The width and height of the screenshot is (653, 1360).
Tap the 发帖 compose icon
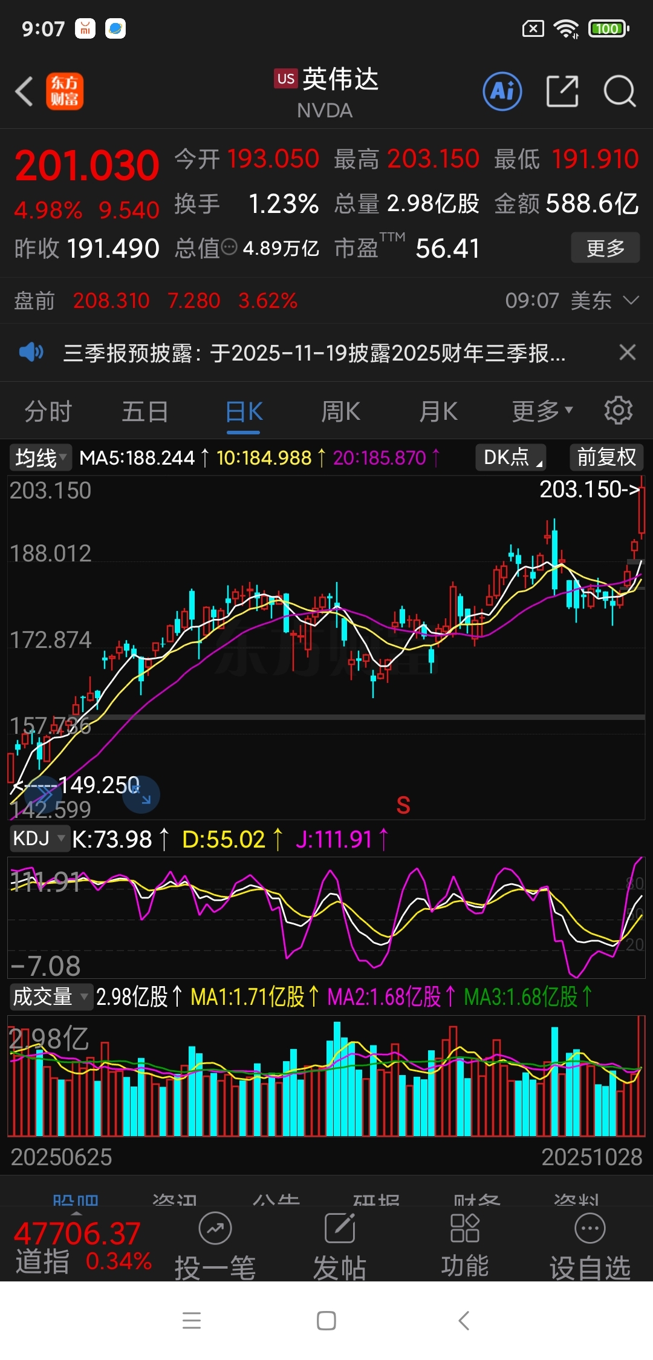[x=340, y=1229]
